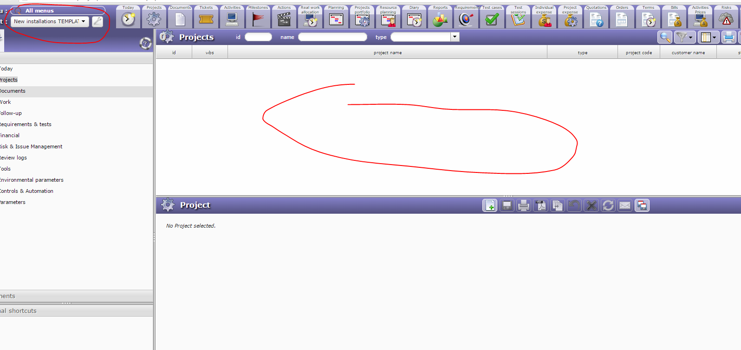This screenshot has width=741, height=350.
Task: Expand the type filter dropdown arrow
Action: pos(455,37)
